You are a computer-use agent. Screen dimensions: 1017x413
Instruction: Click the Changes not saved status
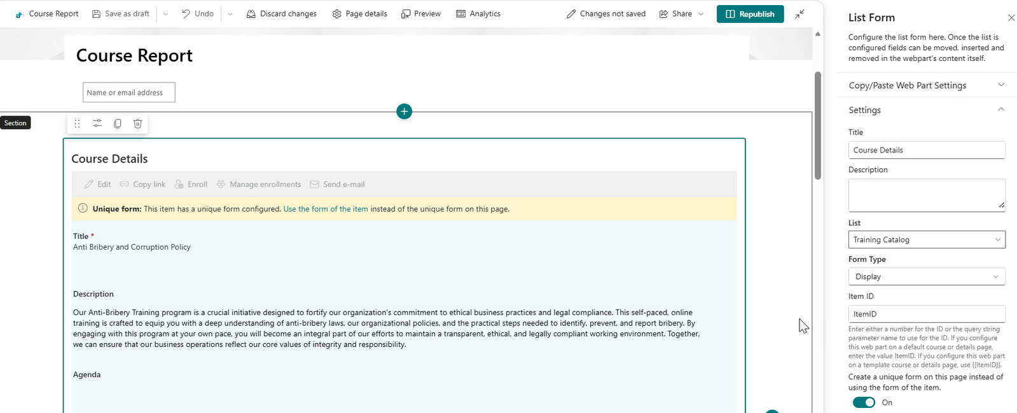[x=606, y=14]
